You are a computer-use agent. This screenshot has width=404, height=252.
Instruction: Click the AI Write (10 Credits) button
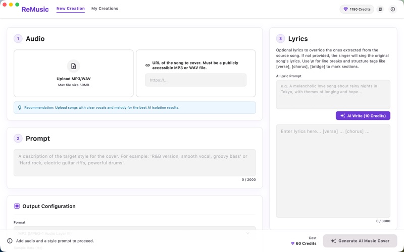363,116
